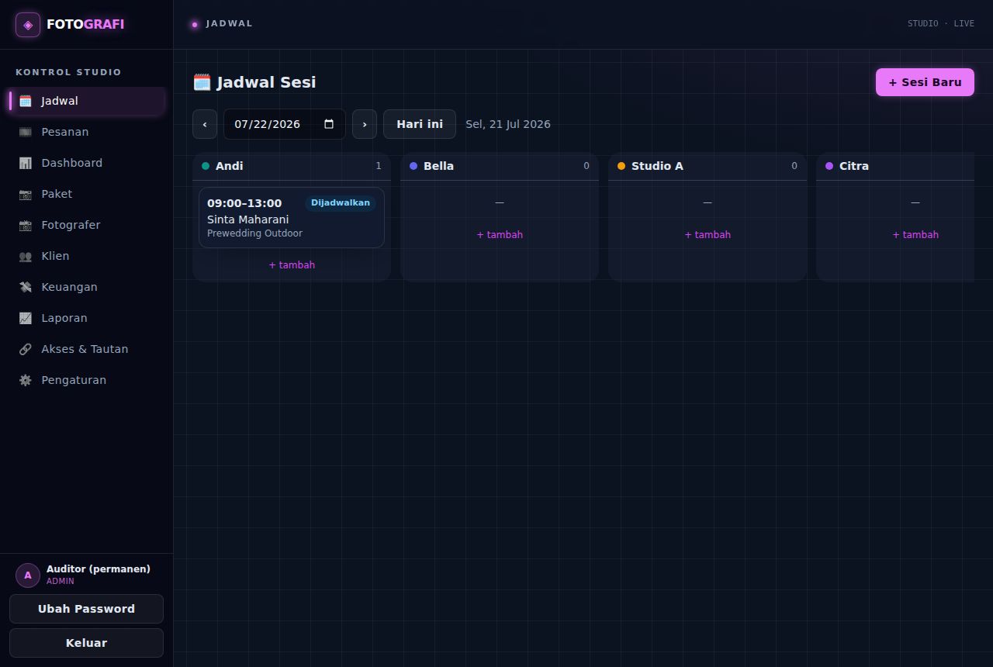
Task: Open the Fotografer section
Action: pos(86,225)
